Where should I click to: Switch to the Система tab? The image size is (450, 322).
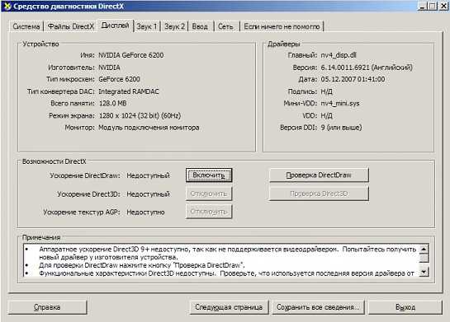point(26,26)
